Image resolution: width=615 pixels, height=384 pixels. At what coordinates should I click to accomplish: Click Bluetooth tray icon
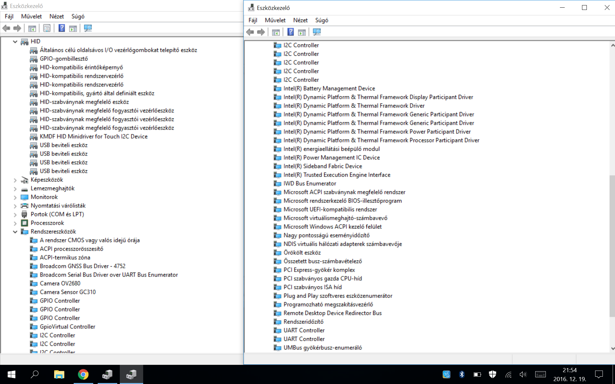click(462, 374)
